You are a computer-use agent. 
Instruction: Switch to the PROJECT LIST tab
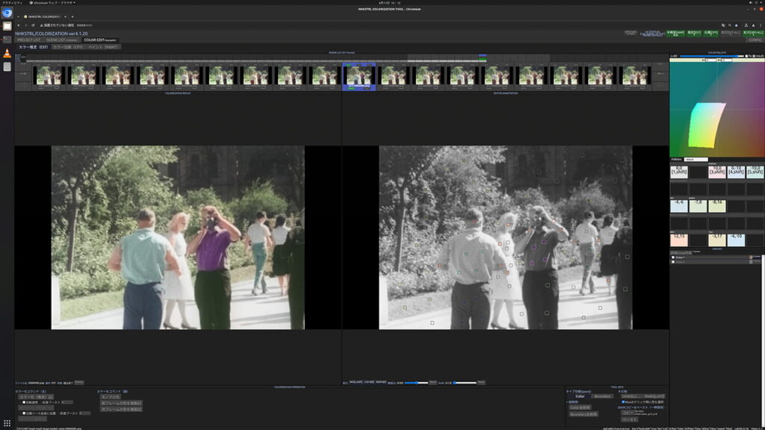(29, 40)
